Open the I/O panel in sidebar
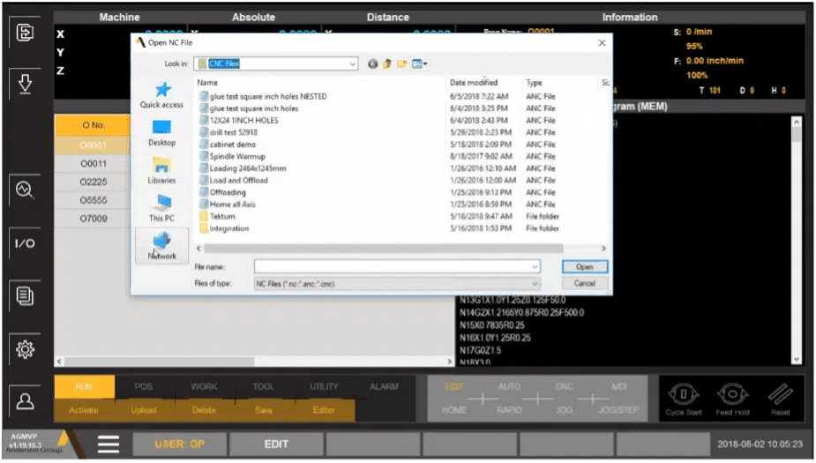 pos(25,243)
